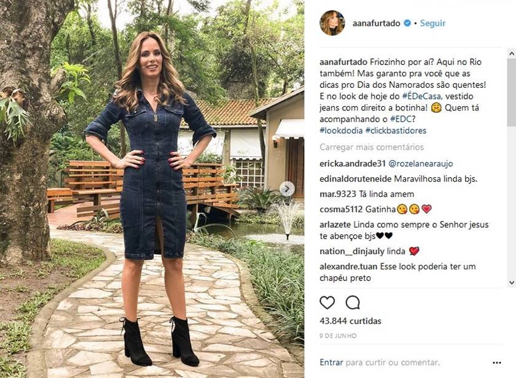This screenshot has height=378, width=516.
Task: Advance to next photo with carousel arrow
Action: pos(287,188)
